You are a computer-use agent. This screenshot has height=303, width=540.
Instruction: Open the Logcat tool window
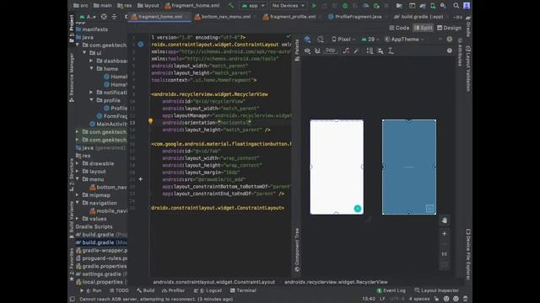[x=208, y=290]
